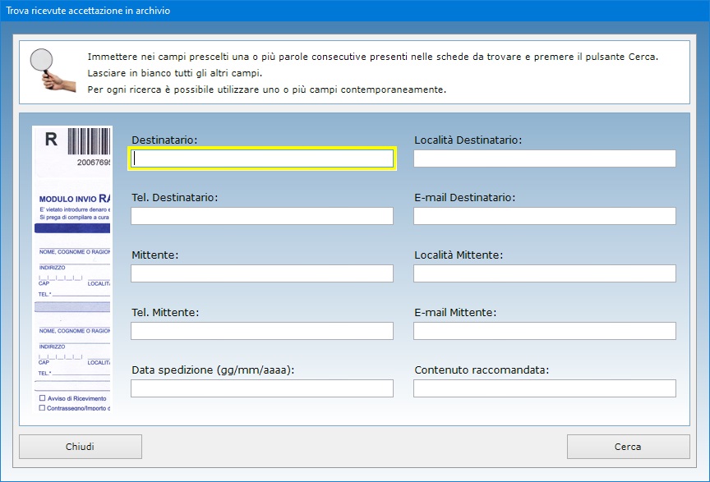
Task: Click the instruction line starting 'Immettere nei campi prescelti'
Action: 372,57
